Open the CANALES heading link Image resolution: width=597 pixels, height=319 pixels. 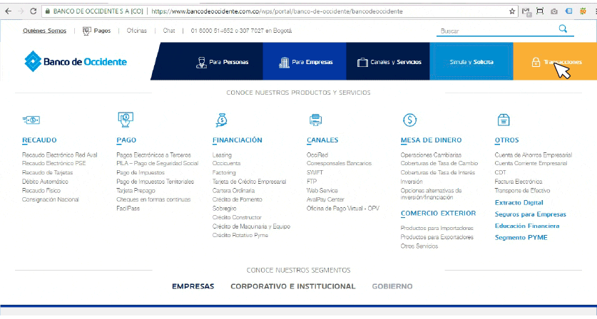pyautogui.click(x=322, y=140)
